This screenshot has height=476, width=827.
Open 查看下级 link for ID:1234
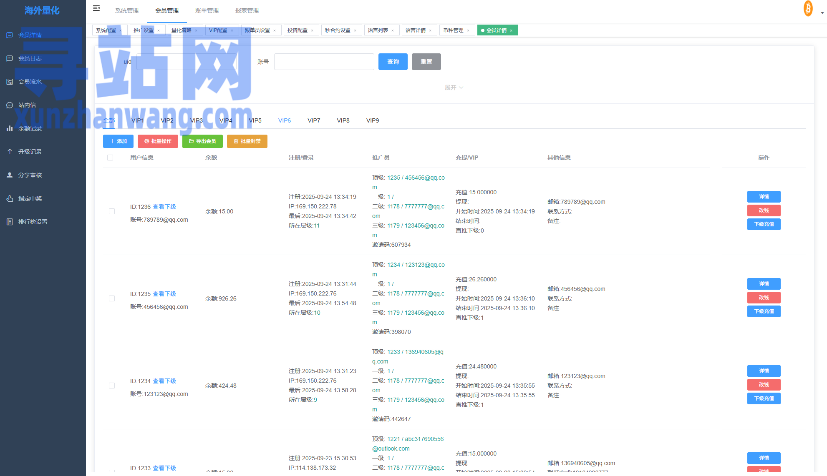pos(164,381)
